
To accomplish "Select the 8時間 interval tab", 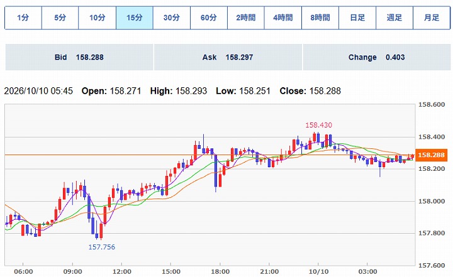I will pyautogui.click(x=320, y=18).
